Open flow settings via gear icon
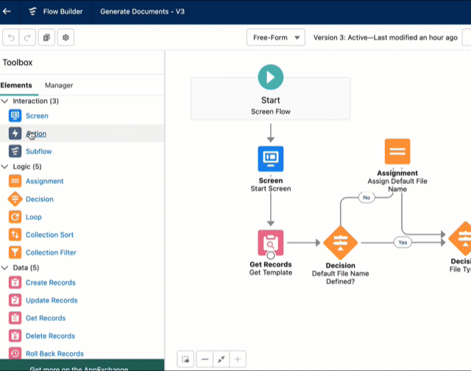The height and width of the screenshot is (371, 471). (x=65, y=38)
